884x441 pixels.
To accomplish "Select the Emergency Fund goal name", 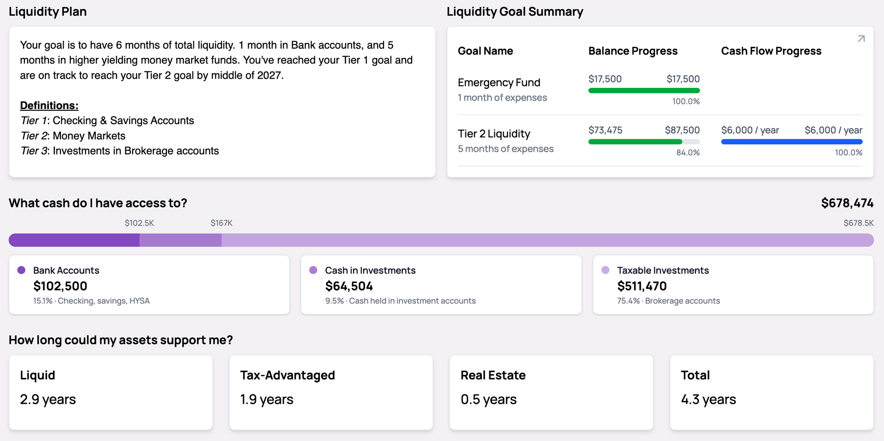I will pyautogui.click(x=499, y=83).
